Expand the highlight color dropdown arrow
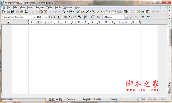 click(101, 12)
